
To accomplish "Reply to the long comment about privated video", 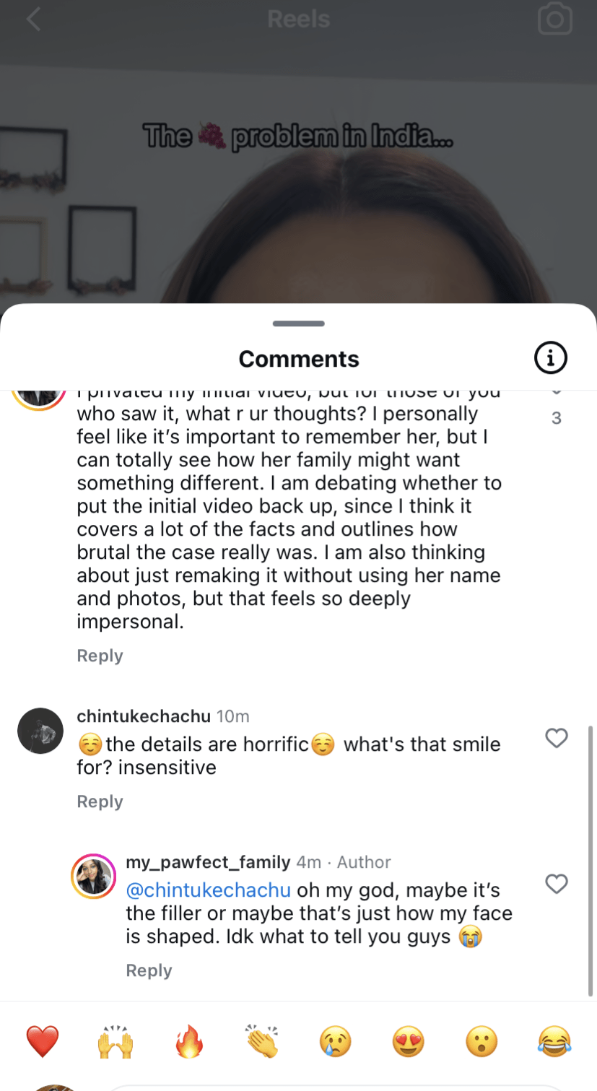I will [100, 656].
